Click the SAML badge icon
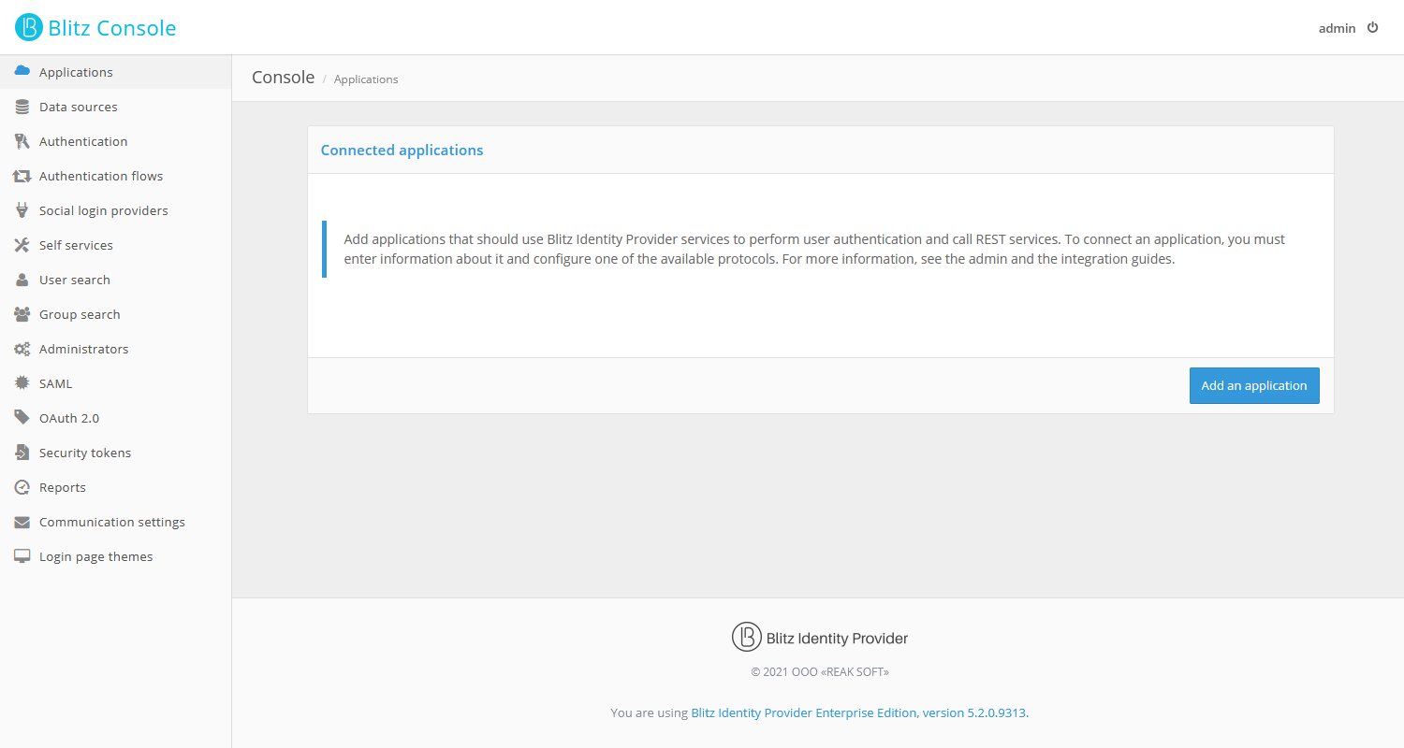 [22, 383]
